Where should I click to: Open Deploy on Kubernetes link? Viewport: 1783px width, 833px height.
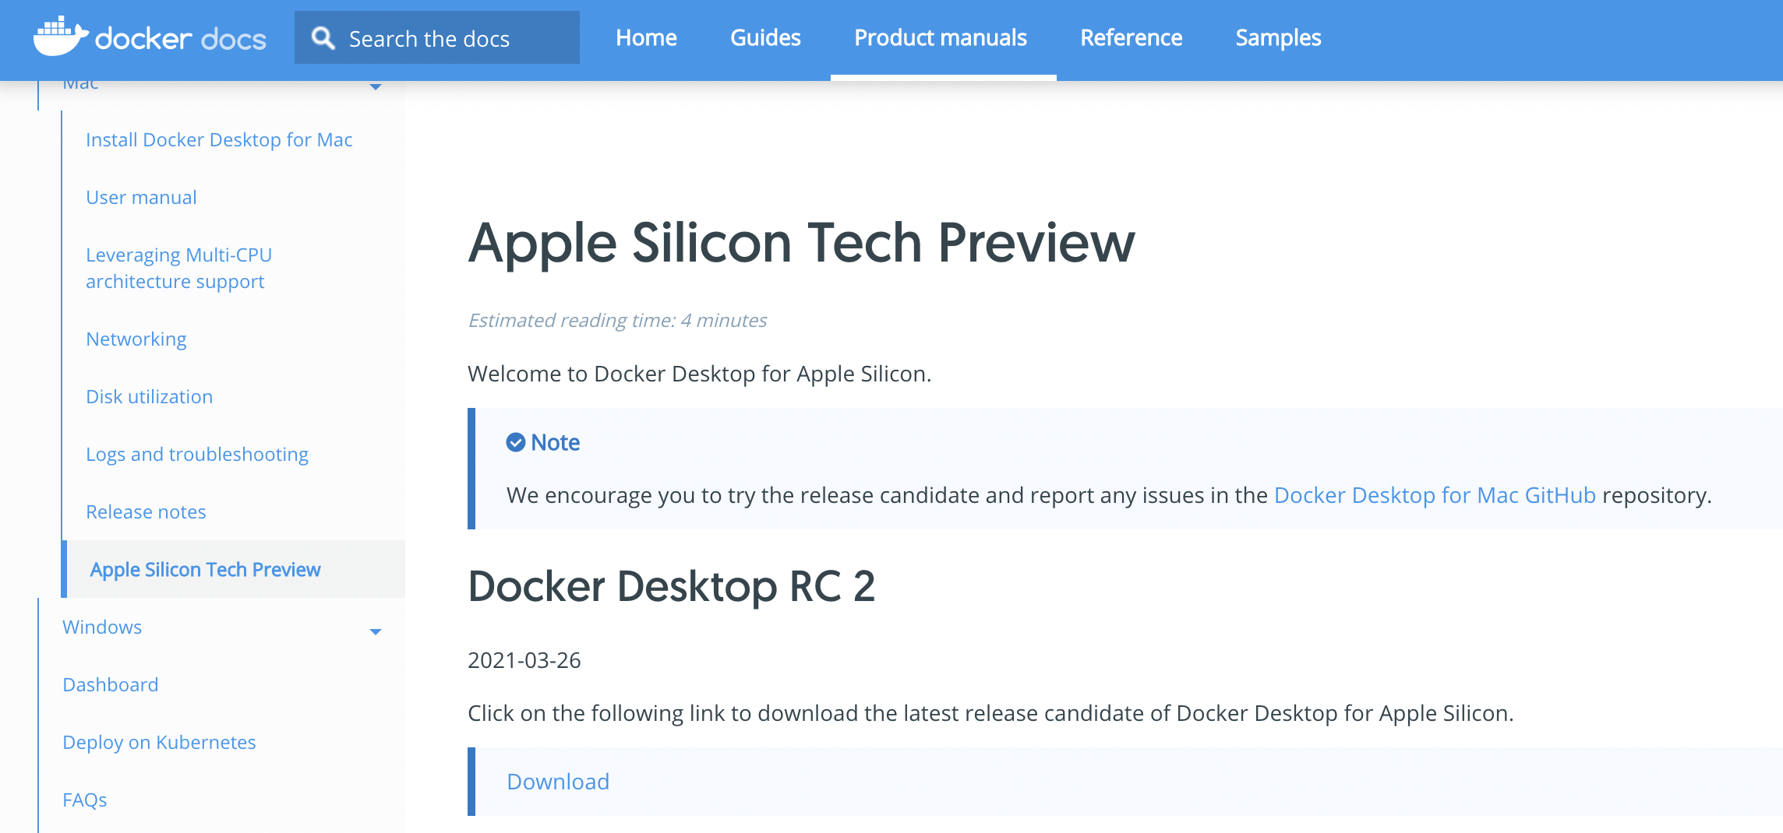coord(159,742)
